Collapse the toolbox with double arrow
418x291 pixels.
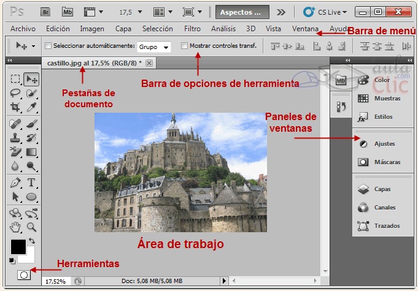10,61
